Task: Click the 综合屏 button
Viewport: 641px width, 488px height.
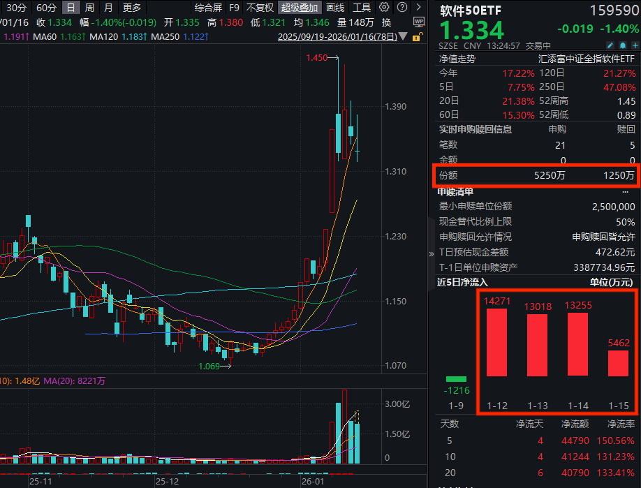Action: 208,7
